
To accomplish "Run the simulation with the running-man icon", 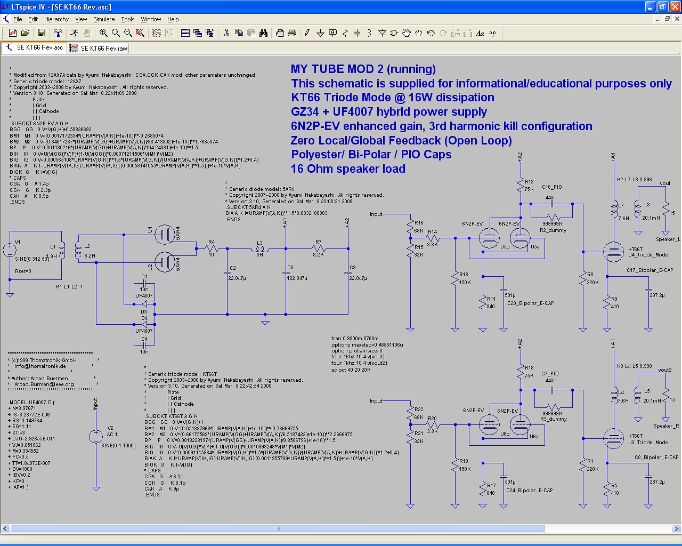I will point(75,33).
